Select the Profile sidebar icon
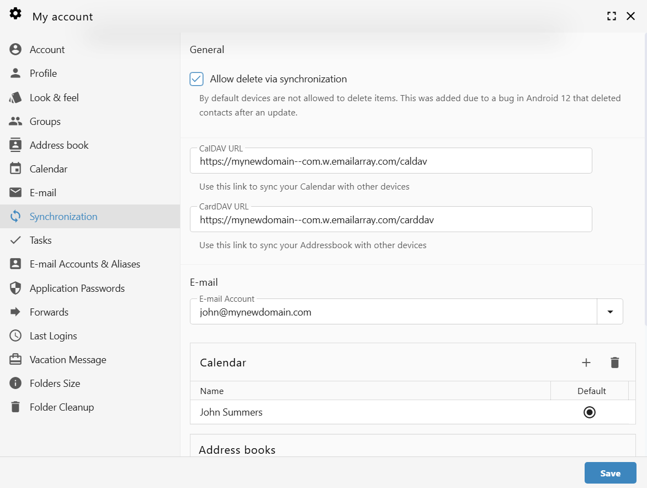Viewport: 647px width, 488px height. 15,73
